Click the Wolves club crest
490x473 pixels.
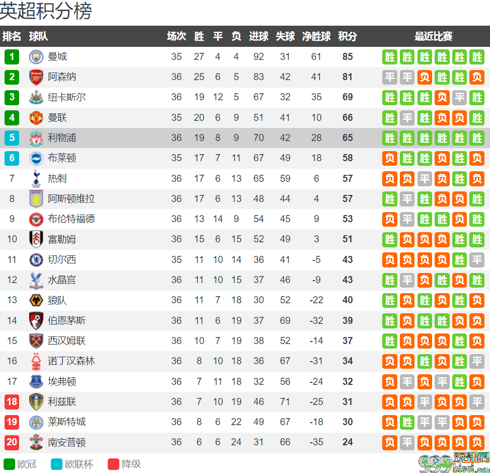[36, 300]
